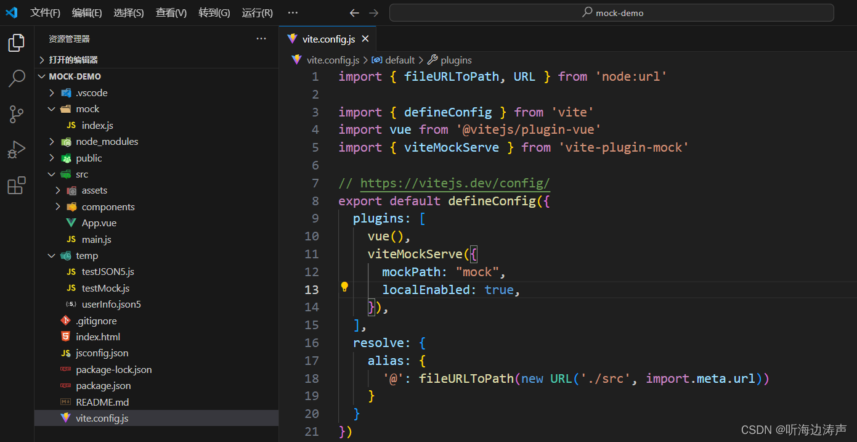Open the Search view in the activity bar

coord(16,78)
